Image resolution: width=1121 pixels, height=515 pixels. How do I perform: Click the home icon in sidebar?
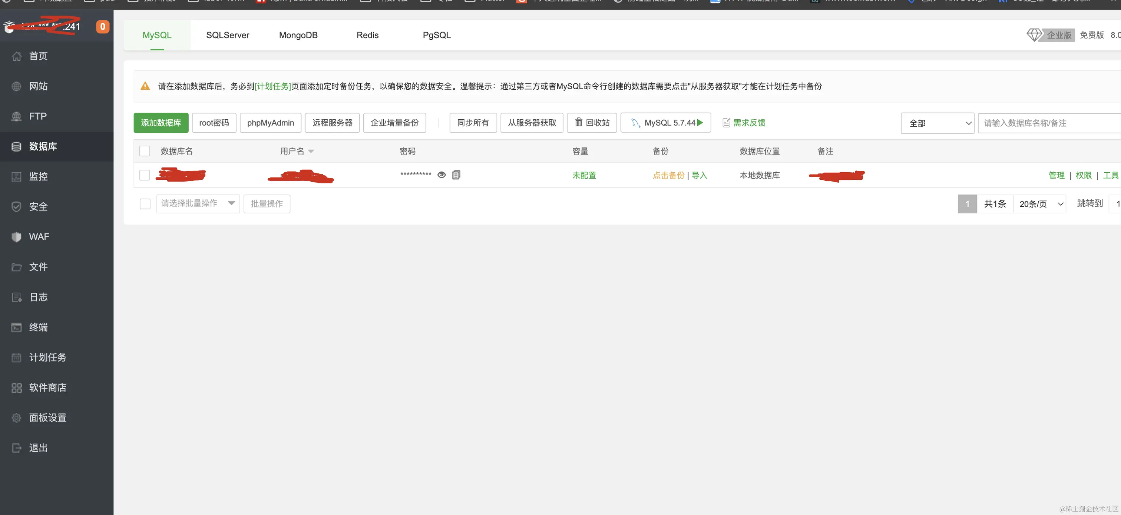[17, 56]
